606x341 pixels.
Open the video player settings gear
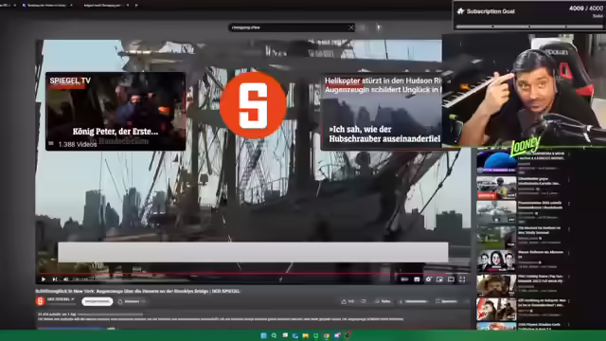click(428, 279)
